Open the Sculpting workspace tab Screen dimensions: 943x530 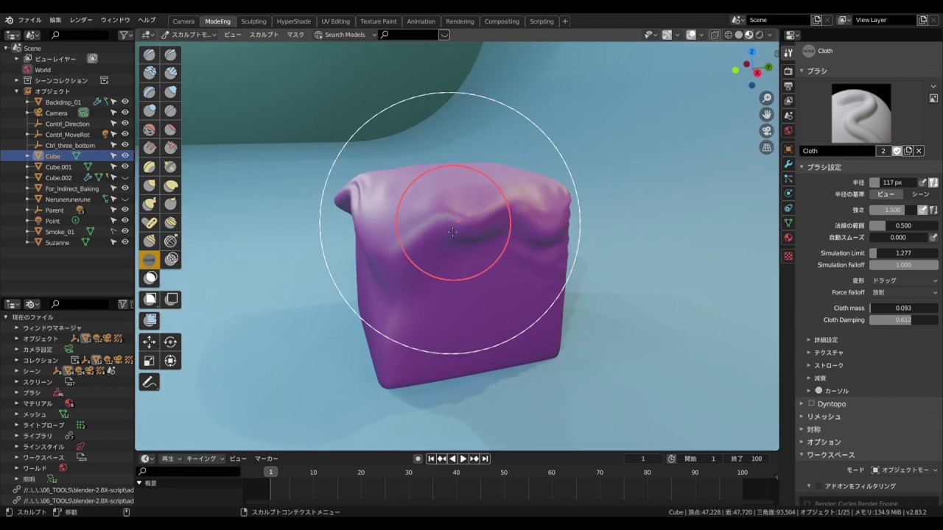[253, 21]
